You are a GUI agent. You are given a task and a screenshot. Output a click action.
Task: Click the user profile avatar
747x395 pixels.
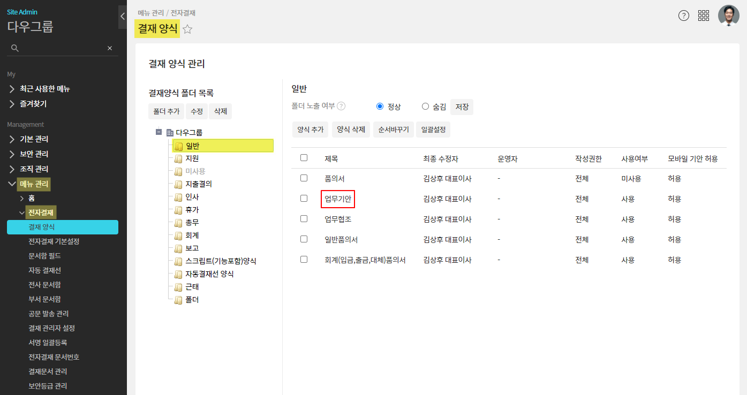click(x=728, y=16)
